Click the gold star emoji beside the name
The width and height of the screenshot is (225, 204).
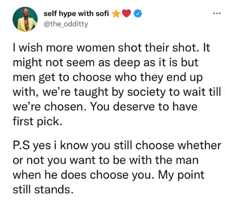pos(116,14)
